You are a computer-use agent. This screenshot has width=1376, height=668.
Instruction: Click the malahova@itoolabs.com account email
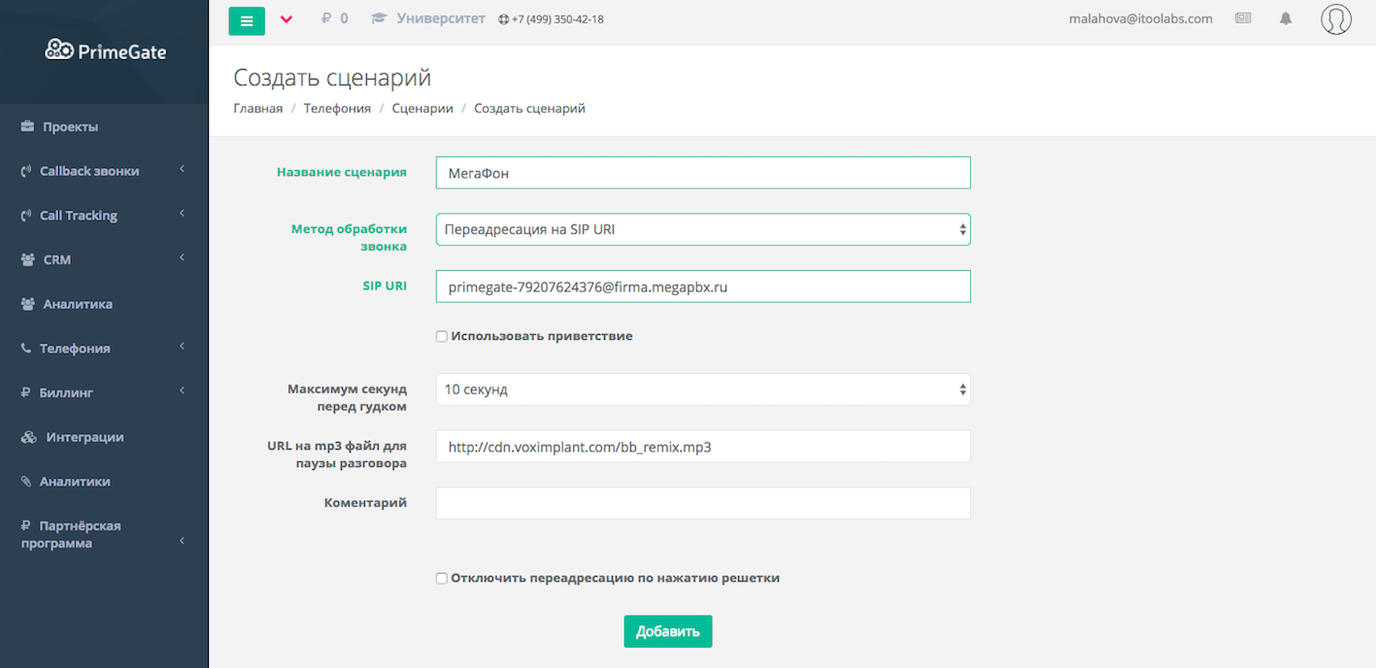click(x=1140, y=18)
